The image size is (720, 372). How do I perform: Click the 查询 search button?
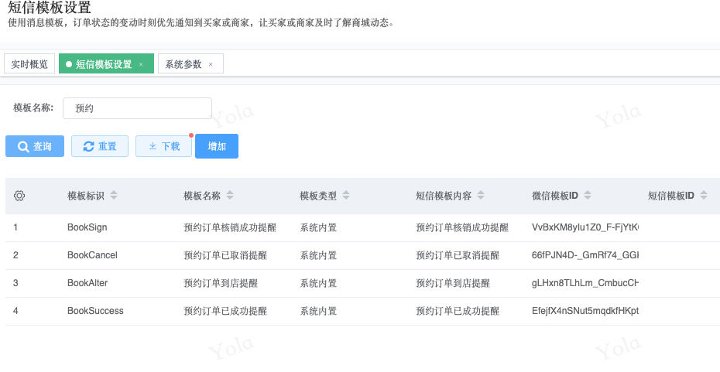point(35,146)
